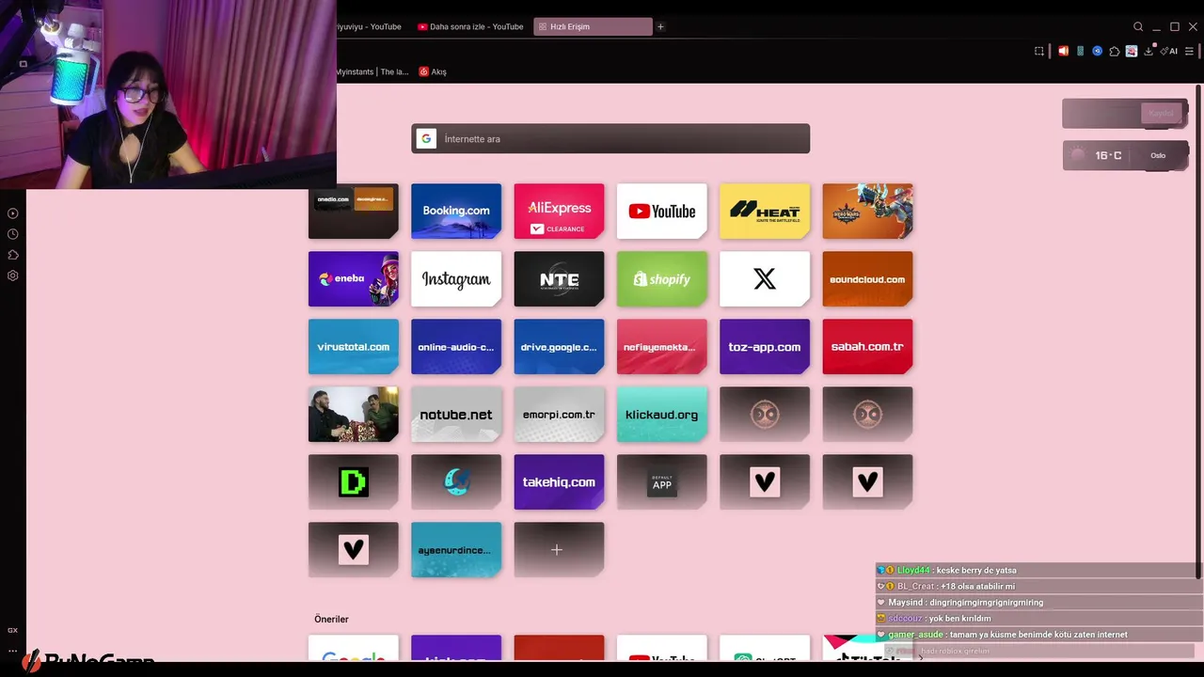Open the Hero Wars speed dial tile
This screenshot has height=677, width=1204.
tap(867, 211)
